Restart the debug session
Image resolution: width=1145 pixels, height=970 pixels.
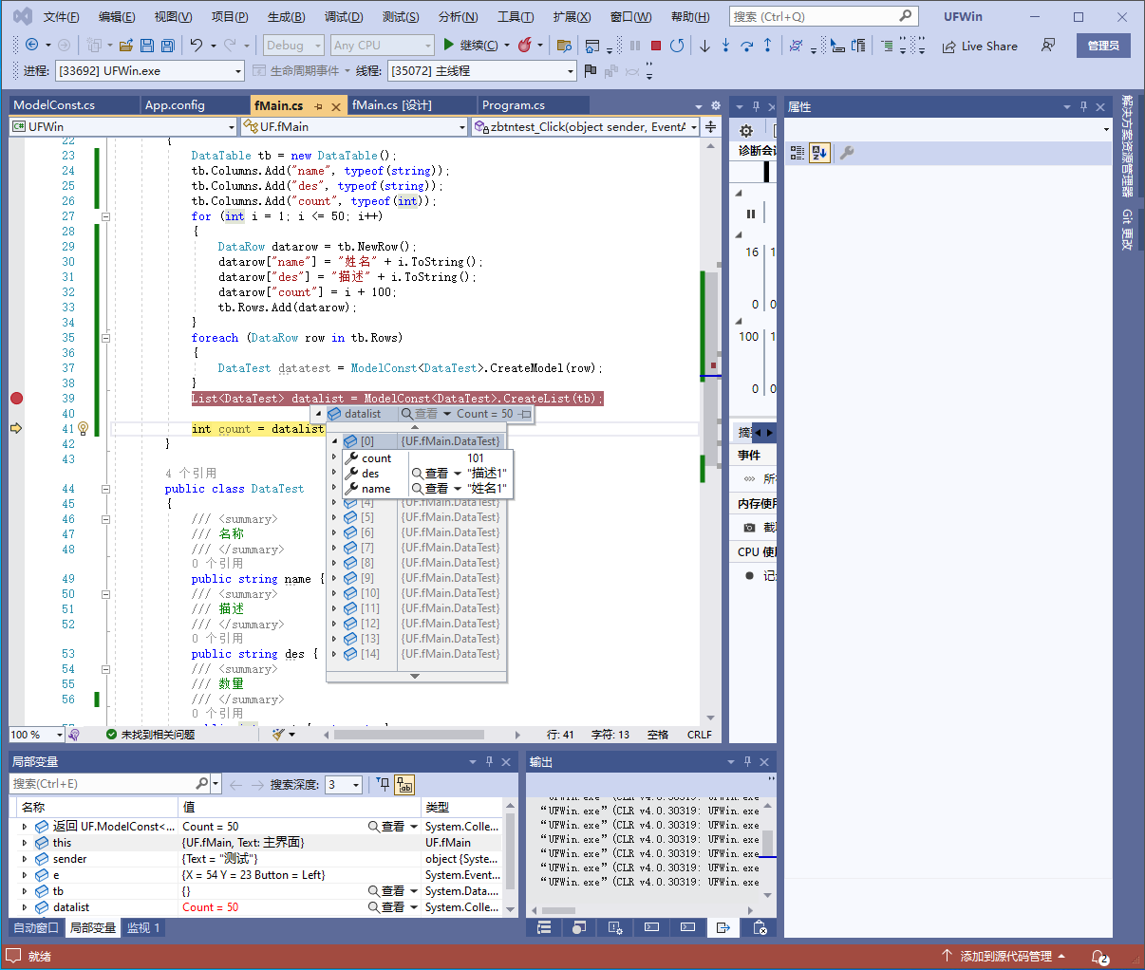(x=677, y=46)
